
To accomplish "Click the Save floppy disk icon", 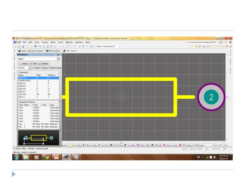I will [23, 46].
